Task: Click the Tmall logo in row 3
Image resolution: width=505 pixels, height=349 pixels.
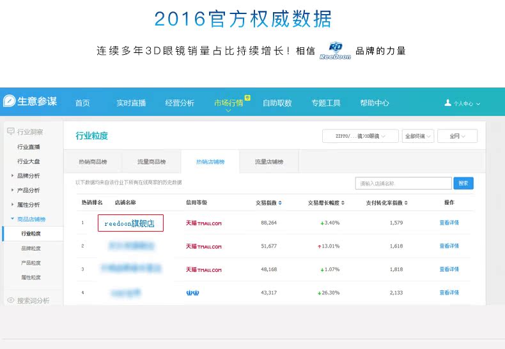Action: [x=203, y=270]
